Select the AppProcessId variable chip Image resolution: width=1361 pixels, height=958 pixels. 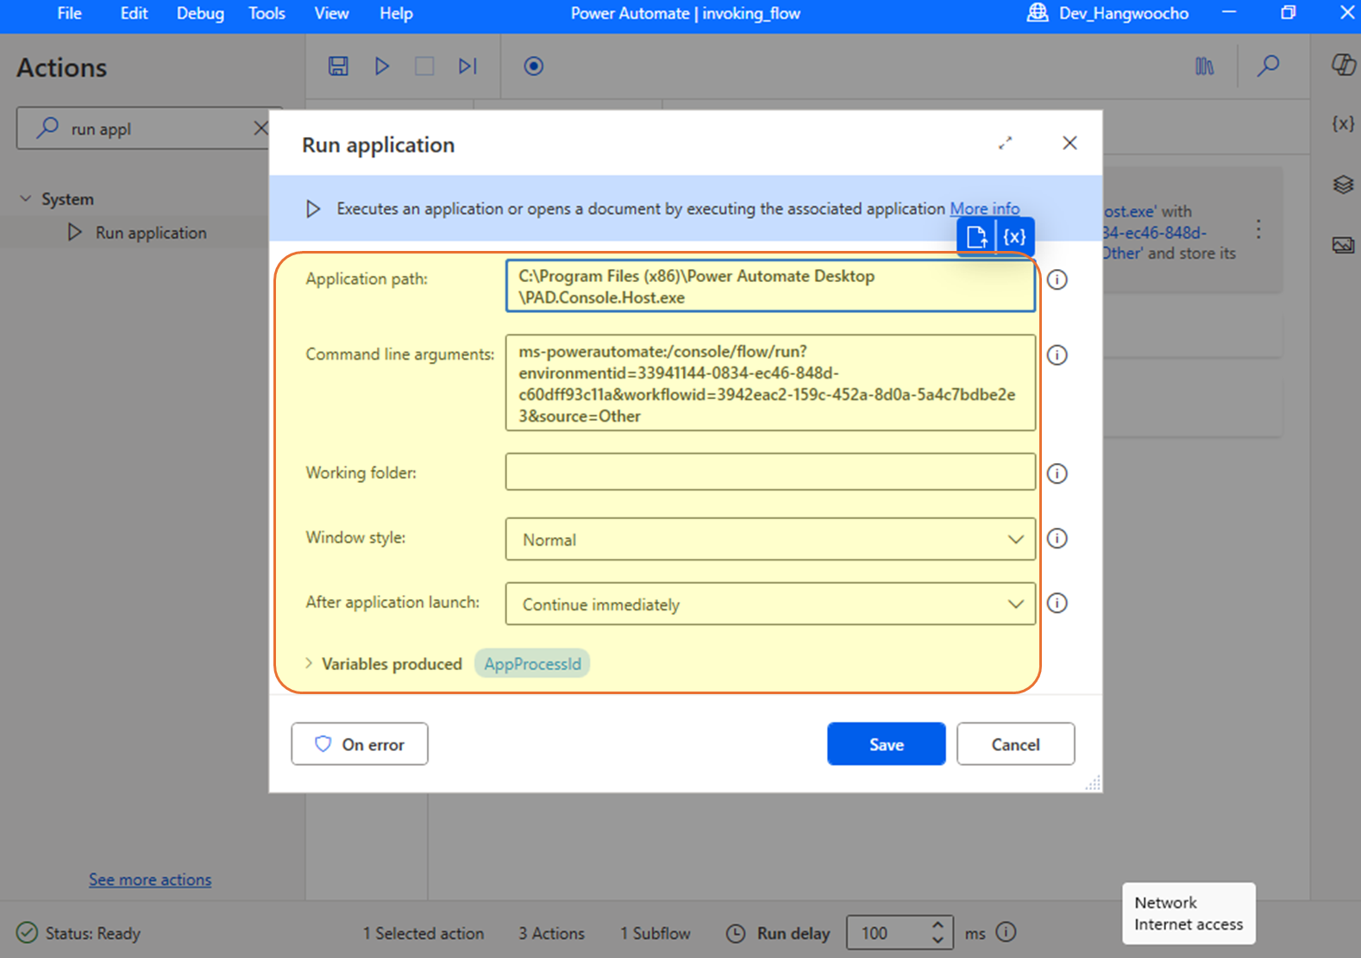pyautogui.click(x=532, y=663)
